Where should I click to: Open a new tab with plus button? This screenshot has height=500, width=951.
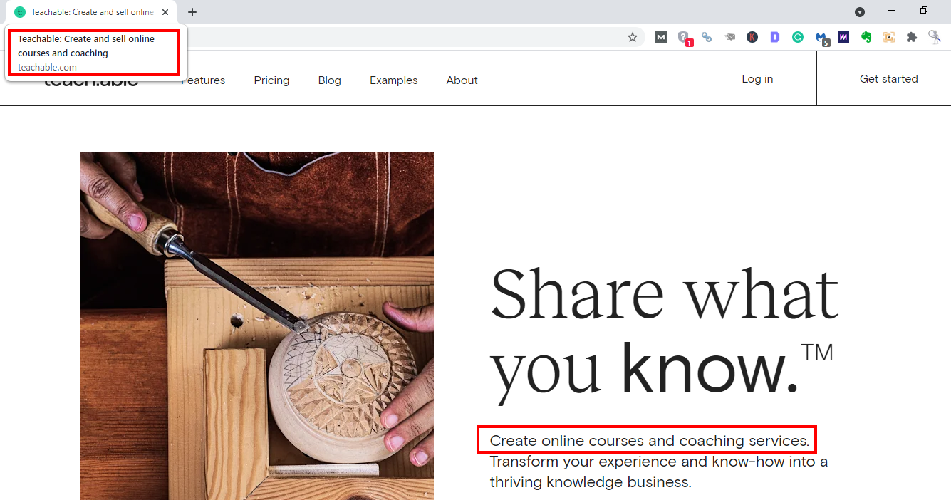point(192,12)
